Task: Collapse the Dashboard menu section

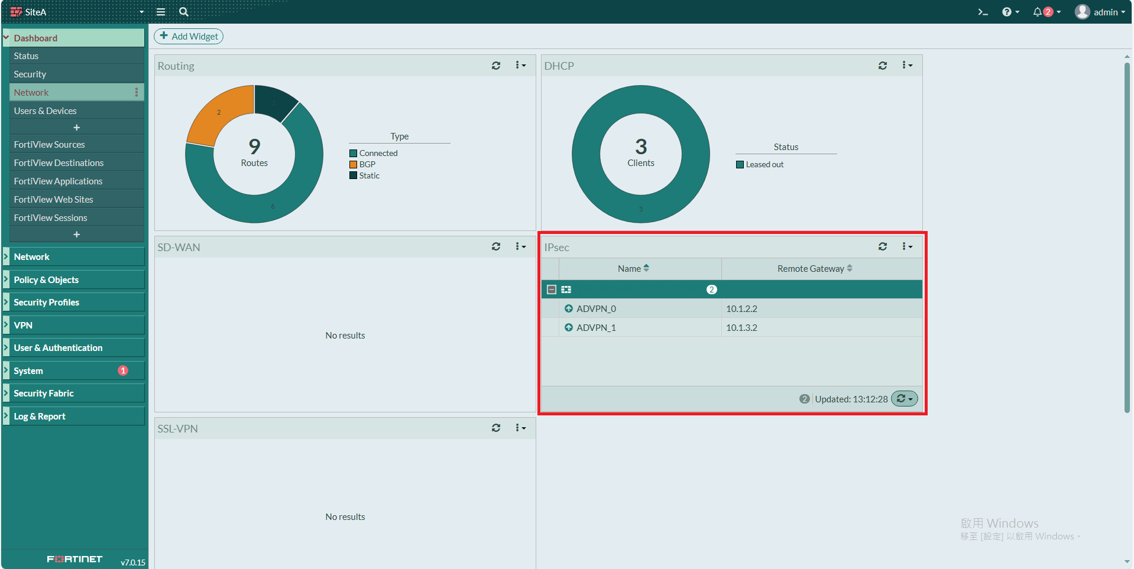Action: [x=74, y=38]
